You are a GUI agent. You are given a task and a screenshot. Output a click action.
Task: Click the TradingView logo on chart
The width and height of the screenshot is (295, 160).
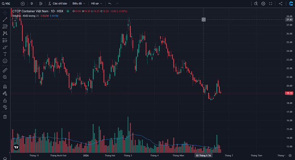[16, 148]
